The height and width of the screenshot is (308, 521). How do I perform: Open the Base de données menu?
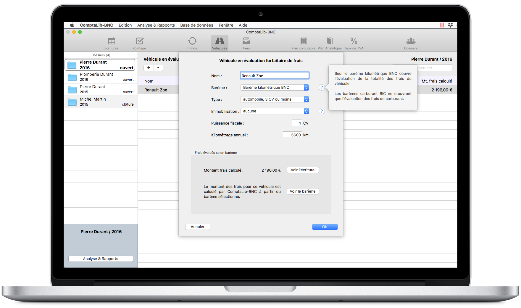[197, 25]
